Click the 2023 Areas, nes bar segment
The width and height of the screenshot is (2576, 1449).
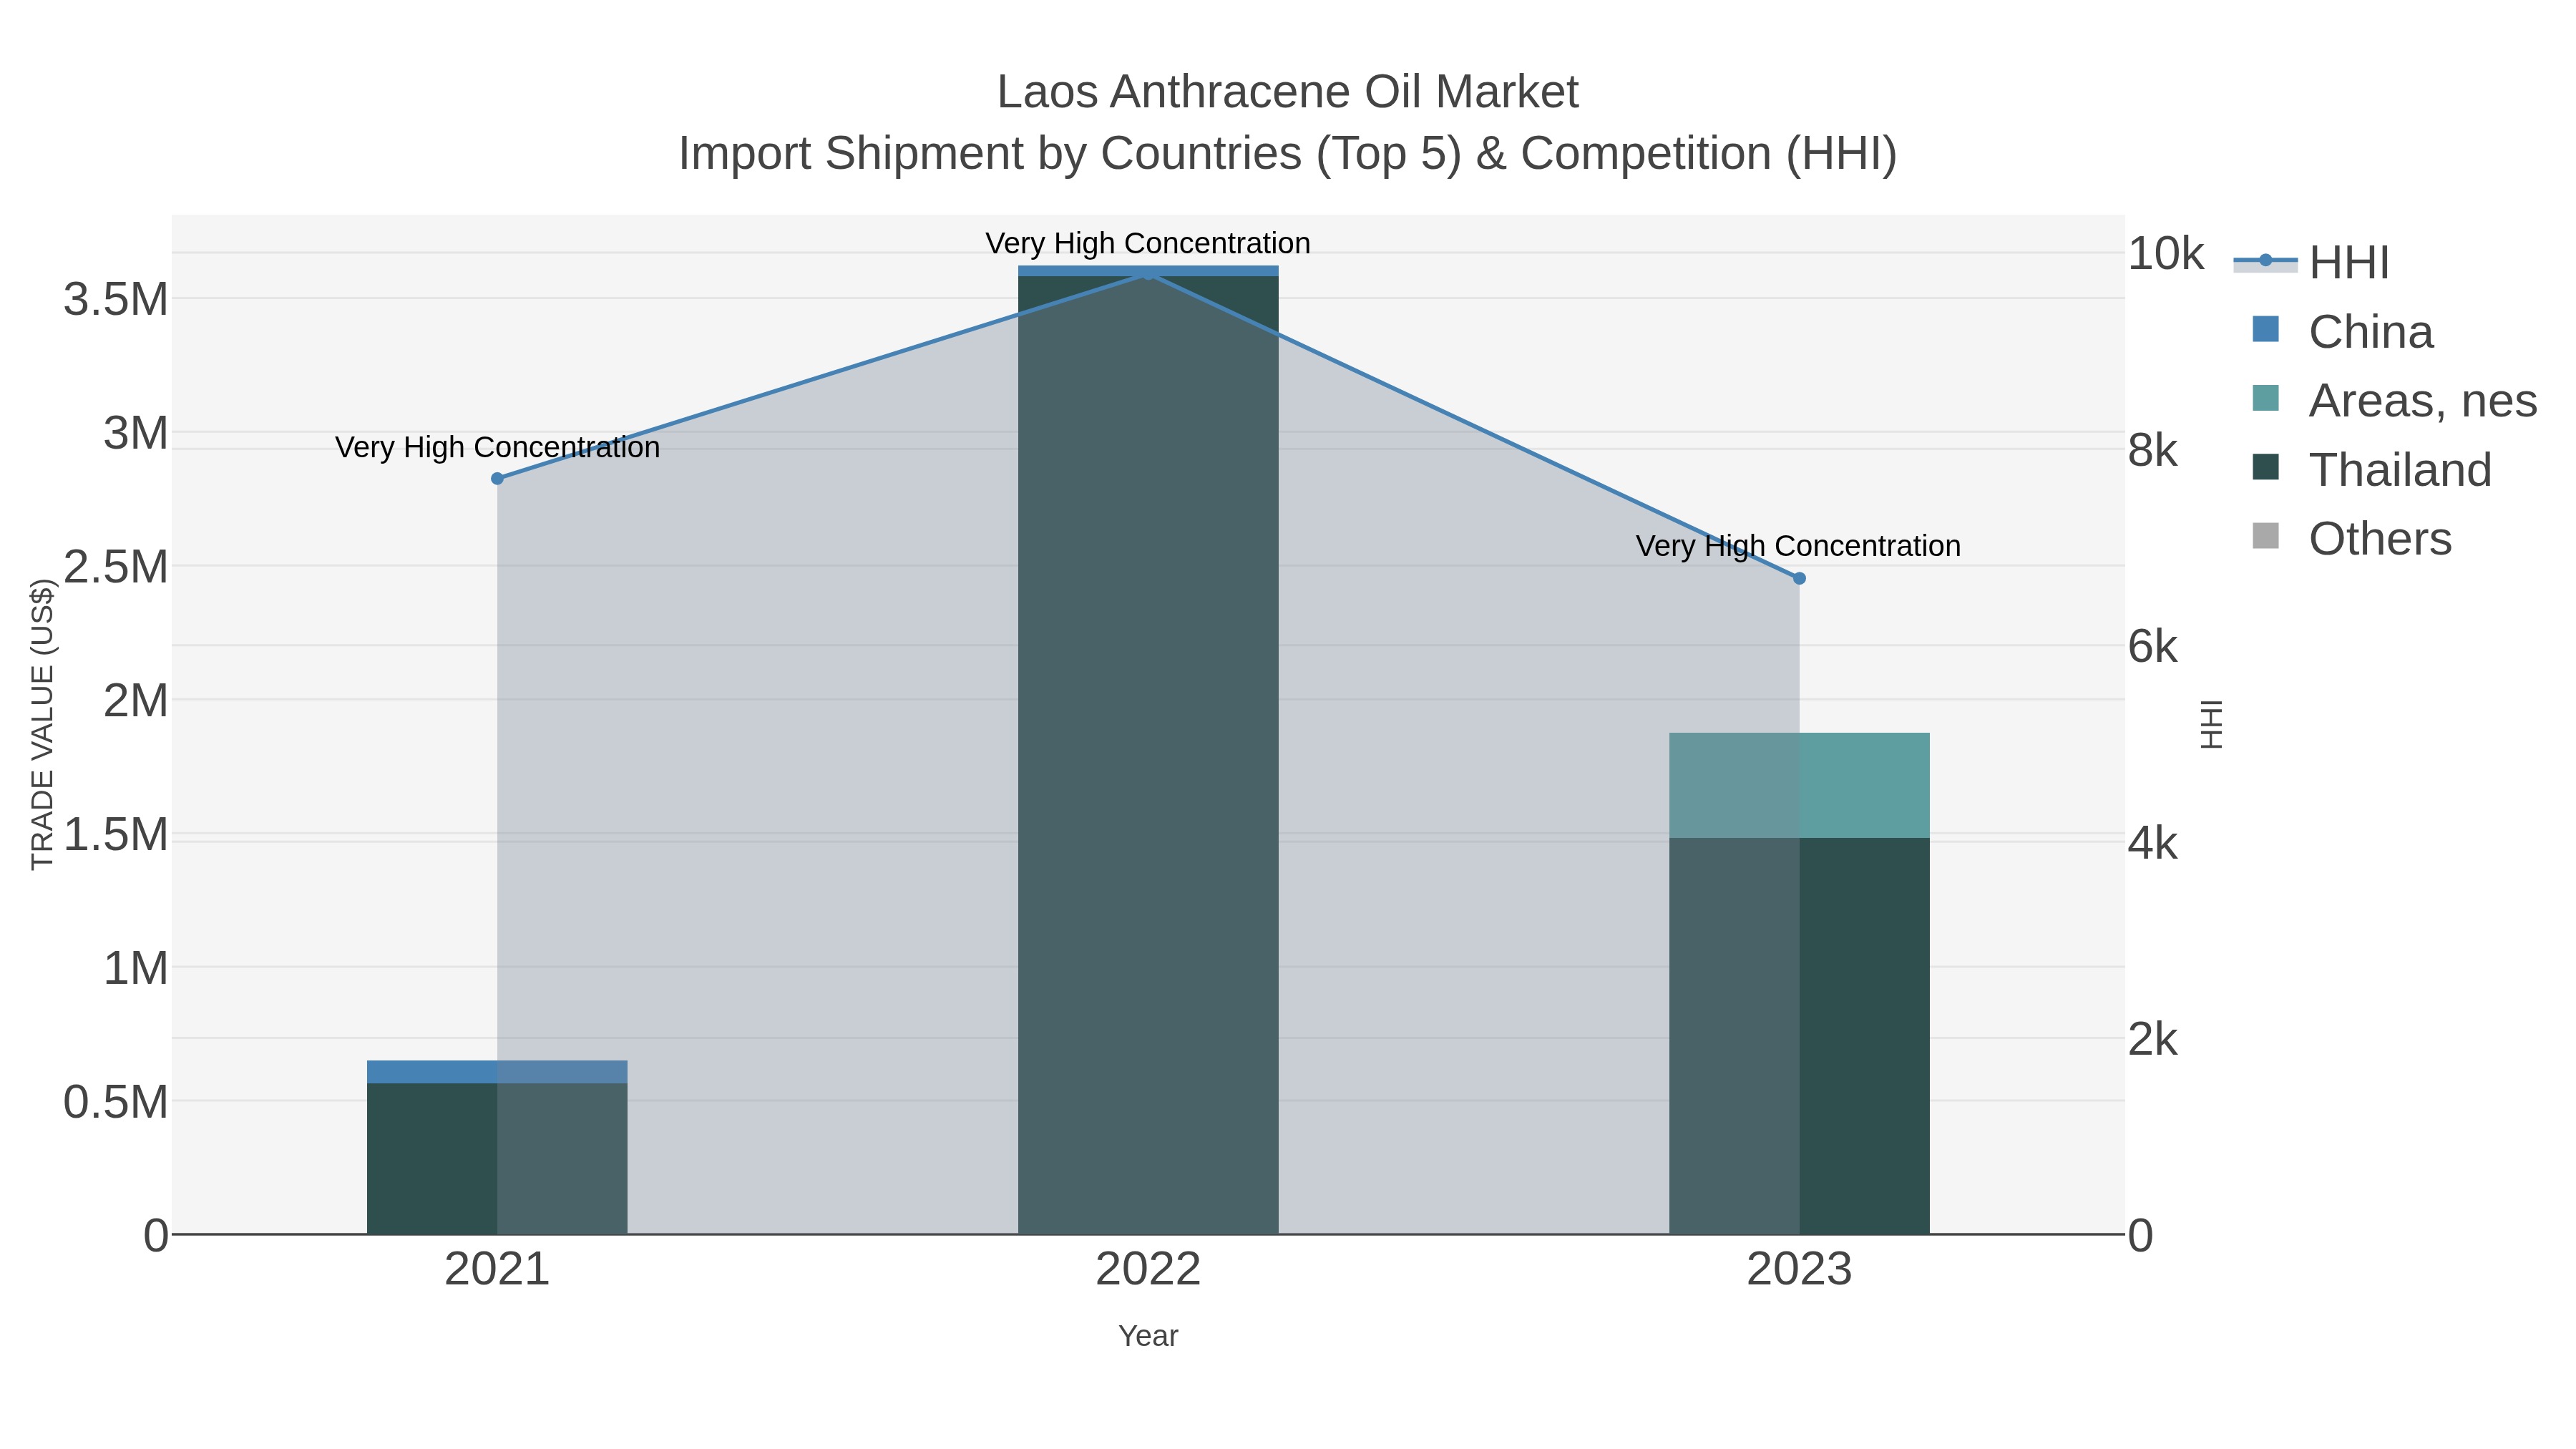coord(1799,785)
